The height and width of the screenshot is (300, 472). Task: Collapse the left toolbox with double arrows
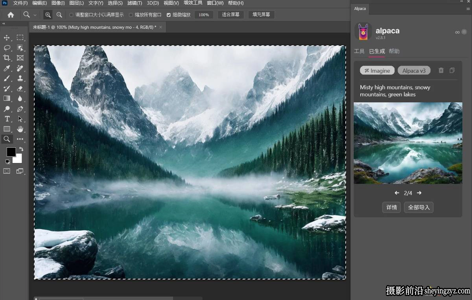click(x=4, y=24)
